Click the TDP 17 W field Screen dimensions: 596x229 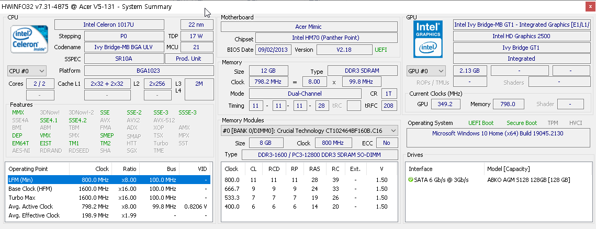coord(197,36)
